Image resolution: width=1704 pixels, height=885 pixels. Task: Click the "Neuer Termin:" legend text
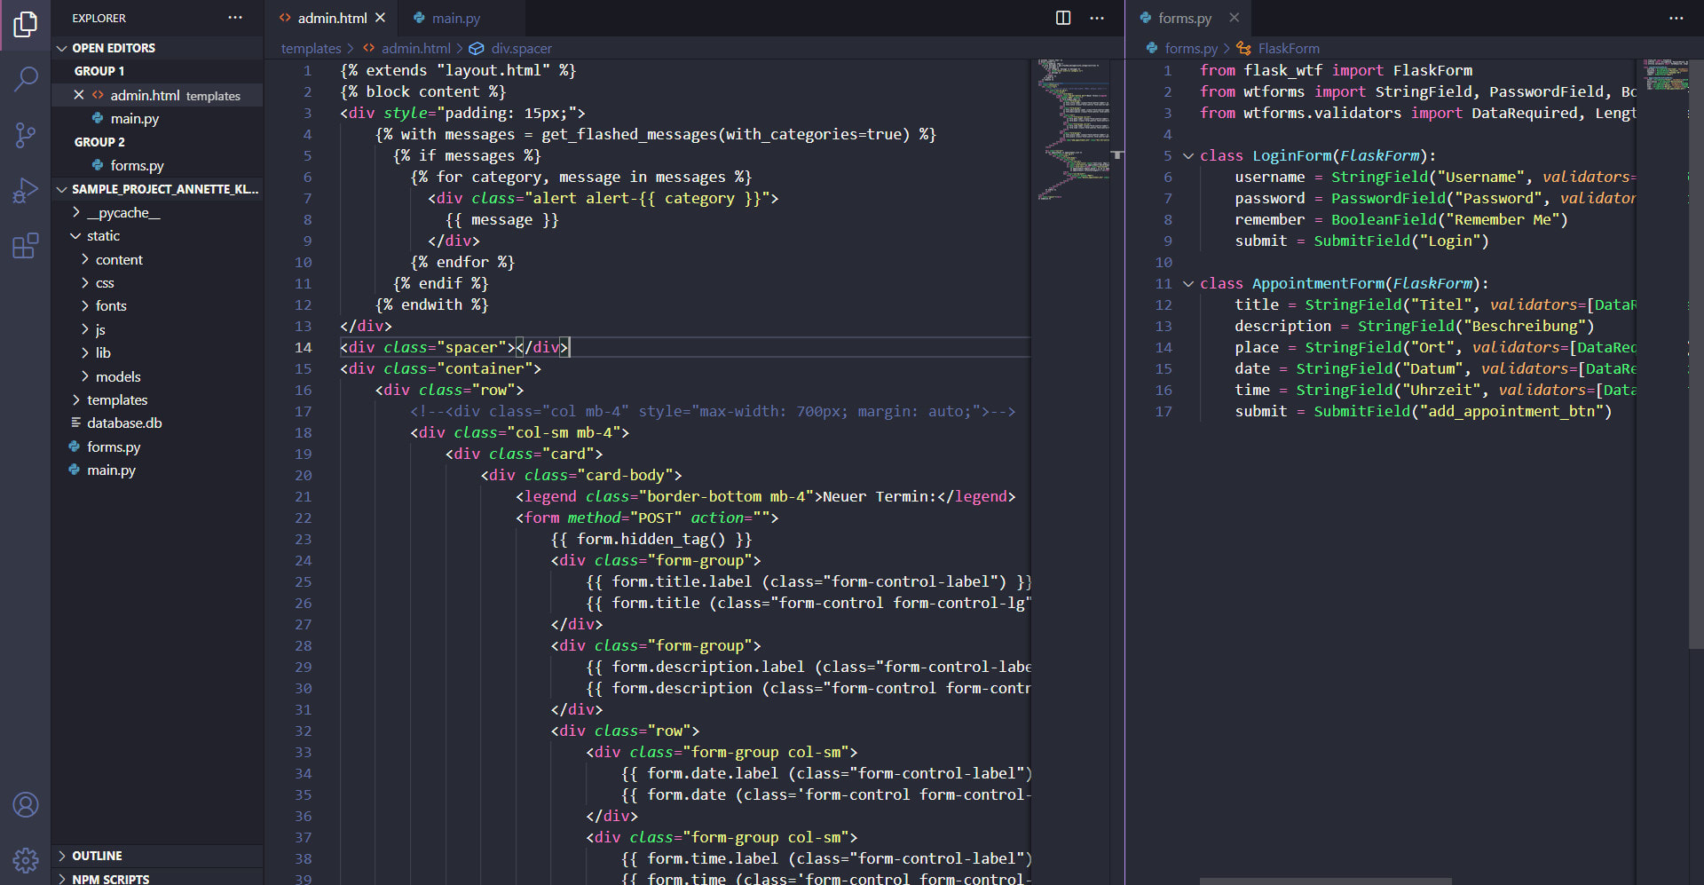[879, 497]
